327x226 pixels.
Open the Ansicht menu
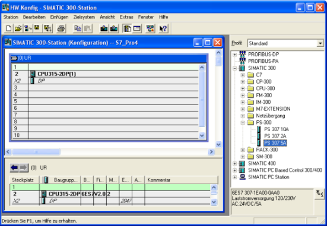(x=107, y=17)
